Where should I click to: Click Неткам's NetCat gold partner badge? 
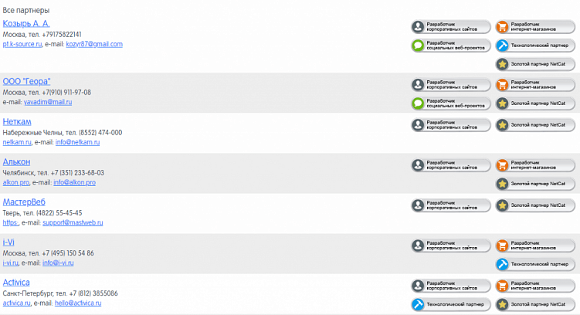tap(534, 124)
